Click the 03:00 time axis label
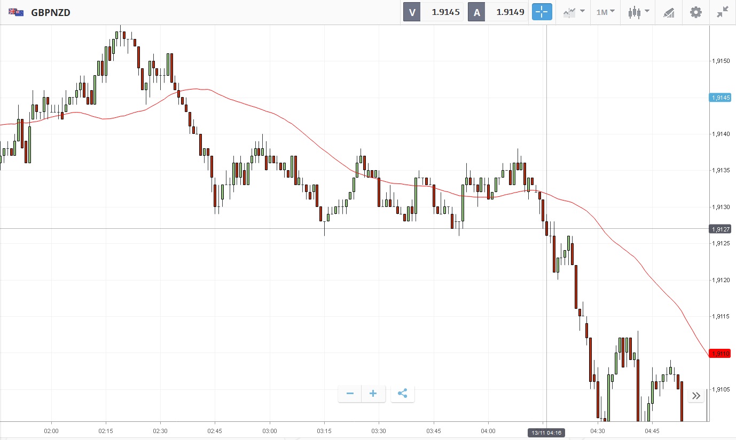Viewport: 736px width, 440px height. (270, 430)
